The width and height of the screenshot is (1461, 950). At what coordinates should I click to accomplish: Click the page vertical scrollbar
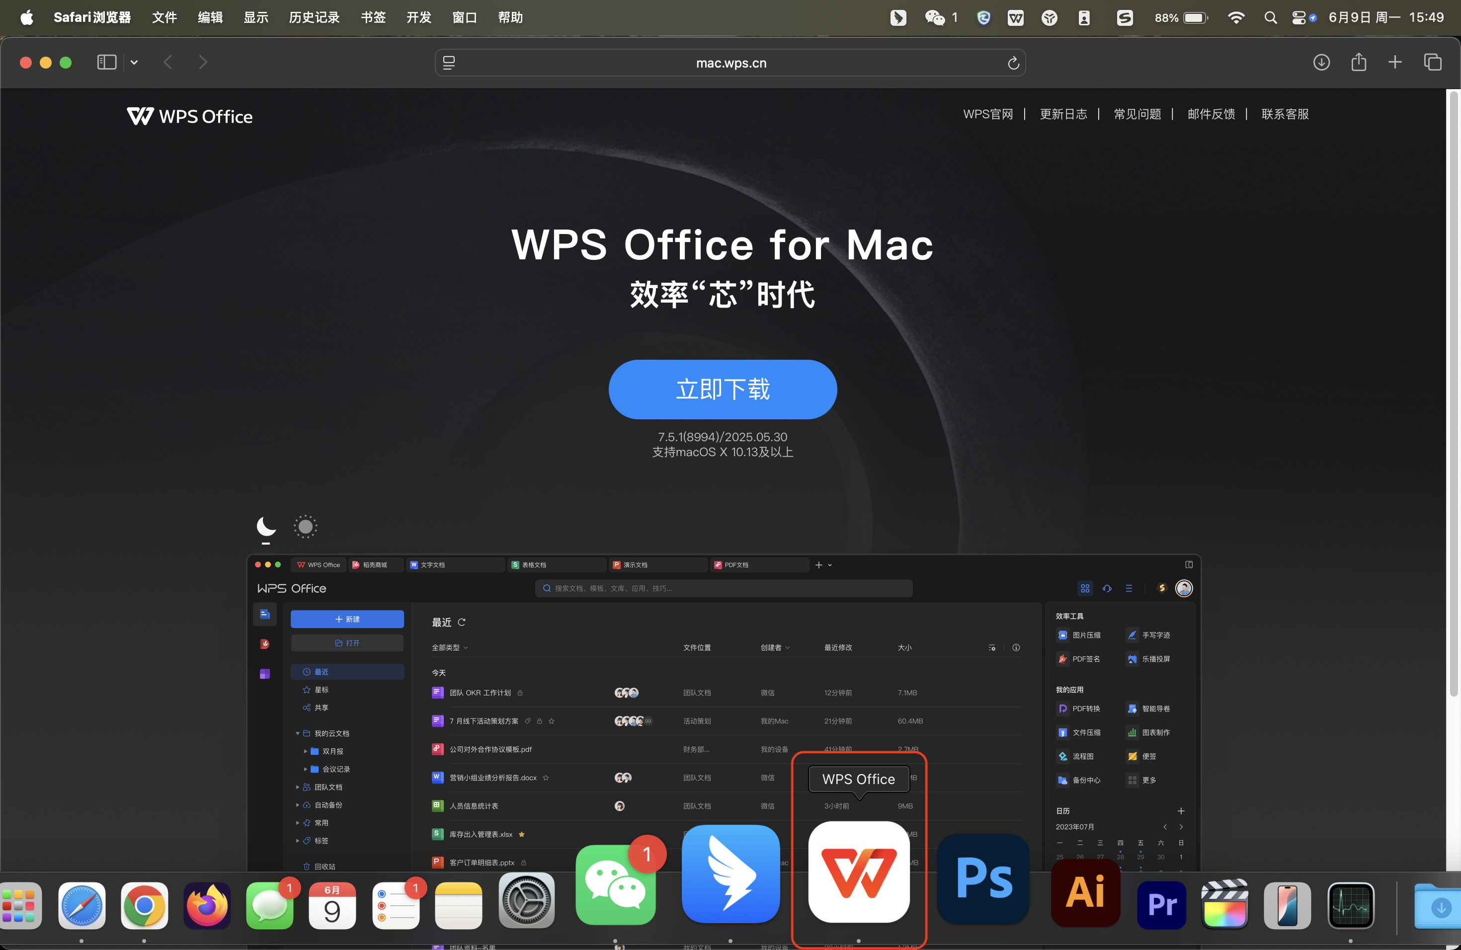tap(1453, 394)
